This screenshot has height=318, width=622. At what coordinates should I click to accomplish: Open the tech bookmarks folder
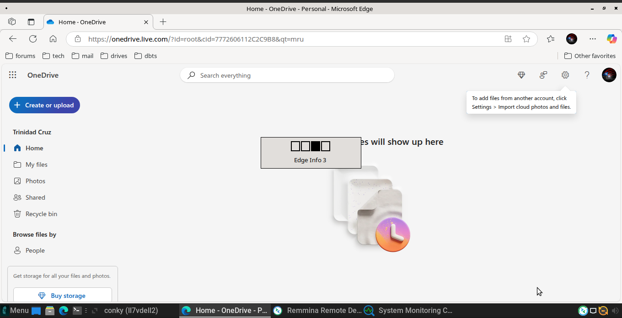point(54,56)
